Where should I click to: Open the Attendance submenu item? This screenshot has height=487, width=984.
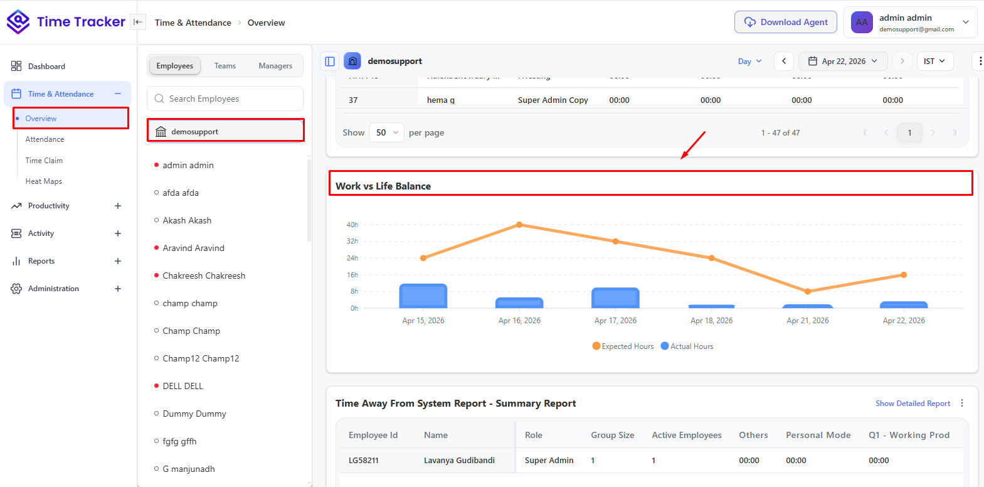45,139
